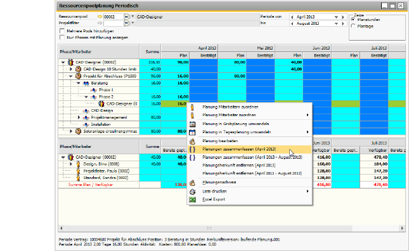This screenshot has width=409, height=252.
Task: Open the Liste drucken submenu
Action: tap(250, 192)
